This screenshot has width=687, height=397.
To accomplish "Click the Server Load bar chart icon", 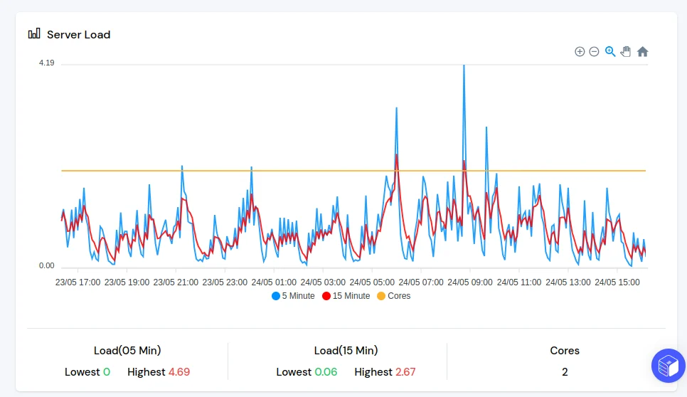I will (x=34, y=33).
